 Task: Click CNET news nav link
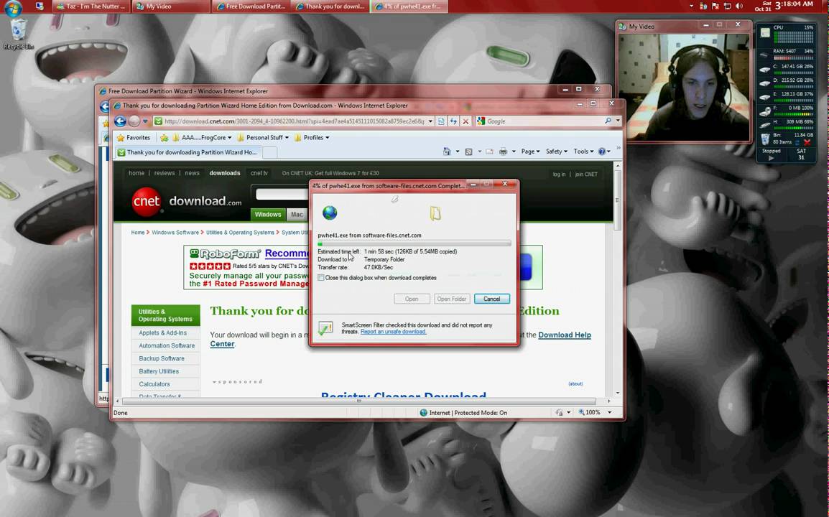click(192, 173)
